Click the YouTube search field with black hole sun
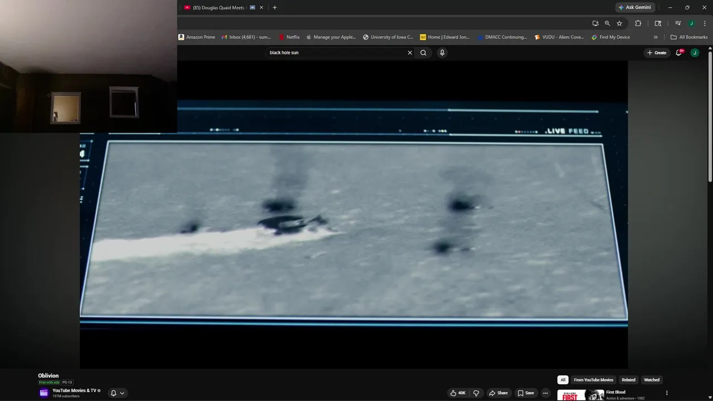The height and width of the screenshot is (401, 713). [337, 53]
